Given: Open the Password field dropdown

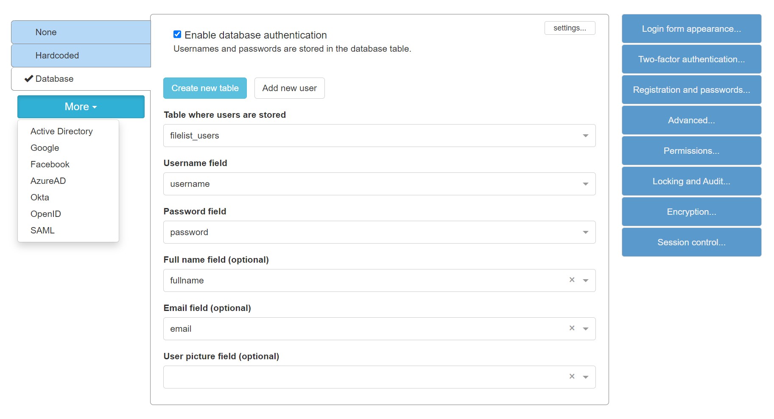Looking at the screenshot, I should [x=586, y=232].
